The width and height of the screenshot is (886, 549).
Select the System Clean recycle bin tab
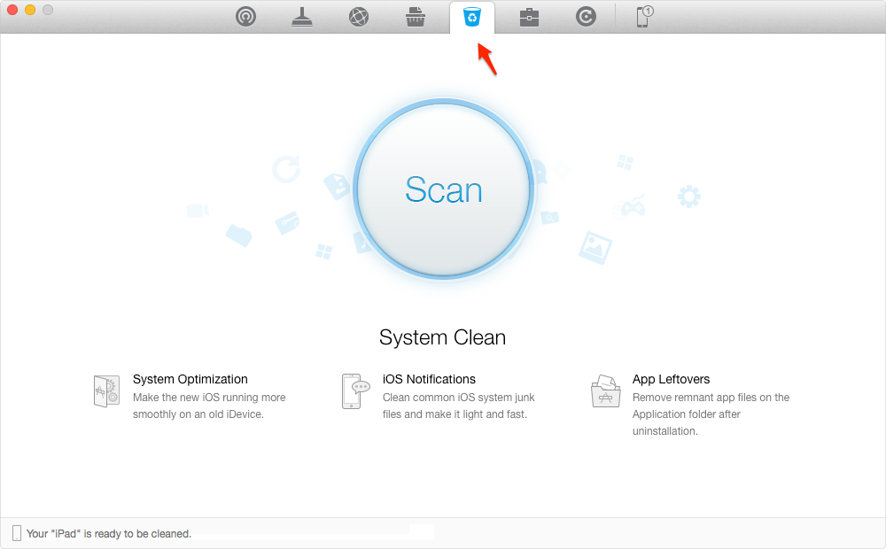click(x=472, y=17)
